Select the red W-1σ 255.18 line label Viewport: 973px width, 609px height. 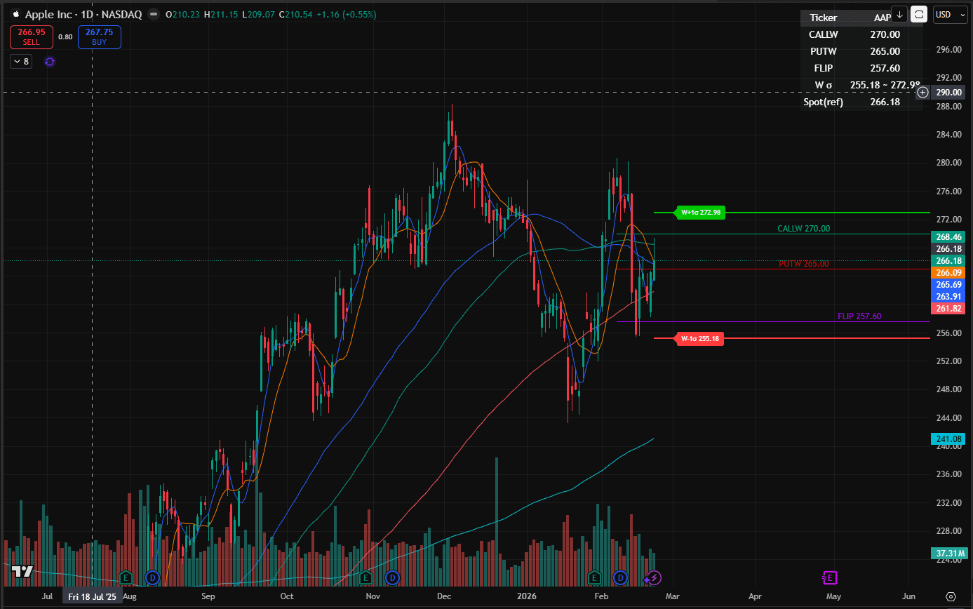(x=698, y=338)
